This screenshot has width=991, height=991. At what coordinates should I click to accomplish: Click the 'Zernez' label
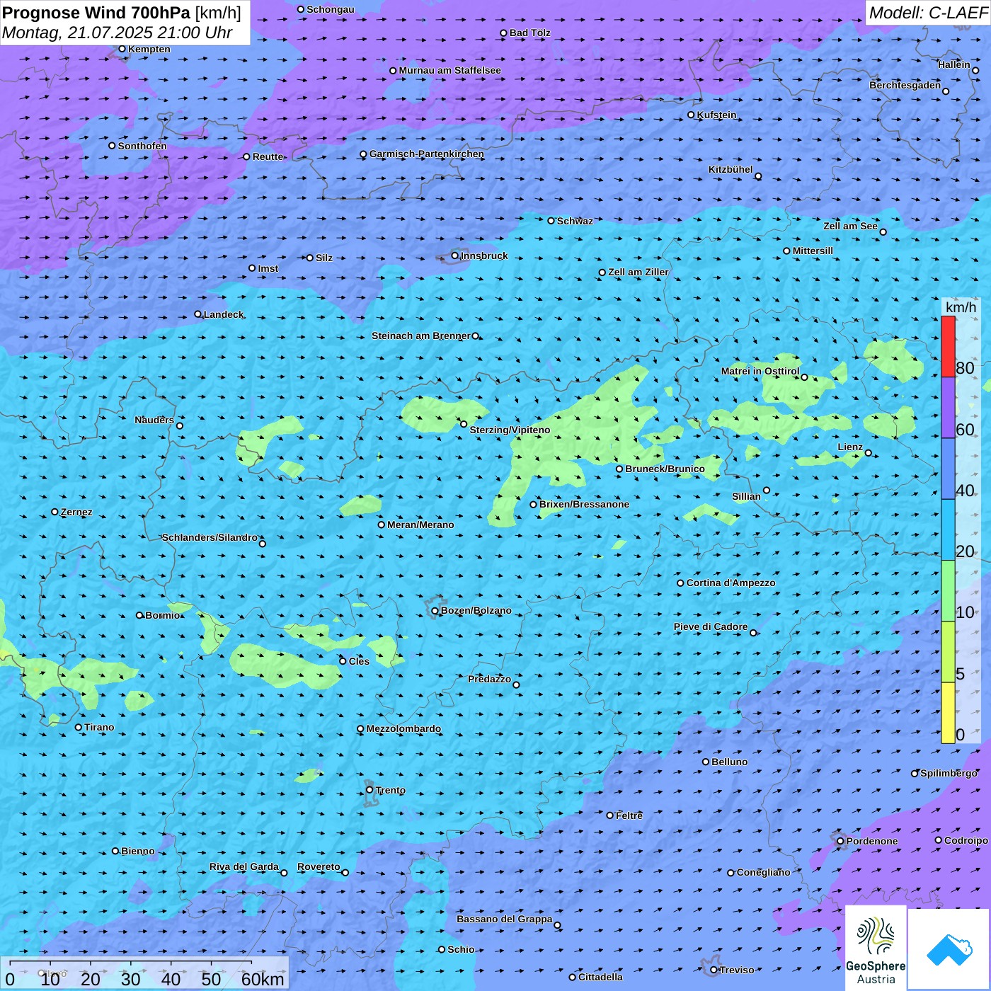coord(76,512)
